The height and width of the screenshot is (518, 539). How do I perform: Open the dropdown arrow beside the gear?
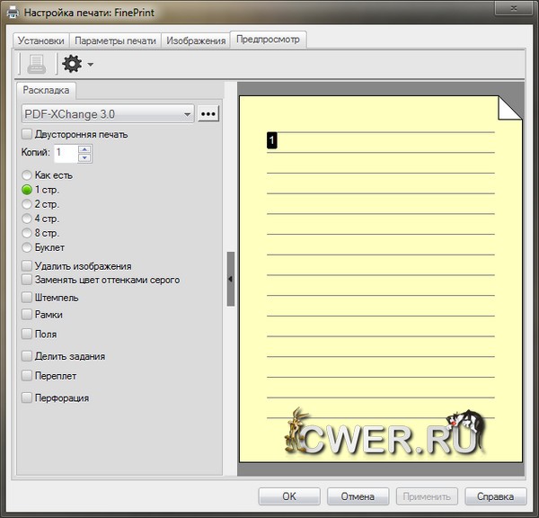point(90,65)
